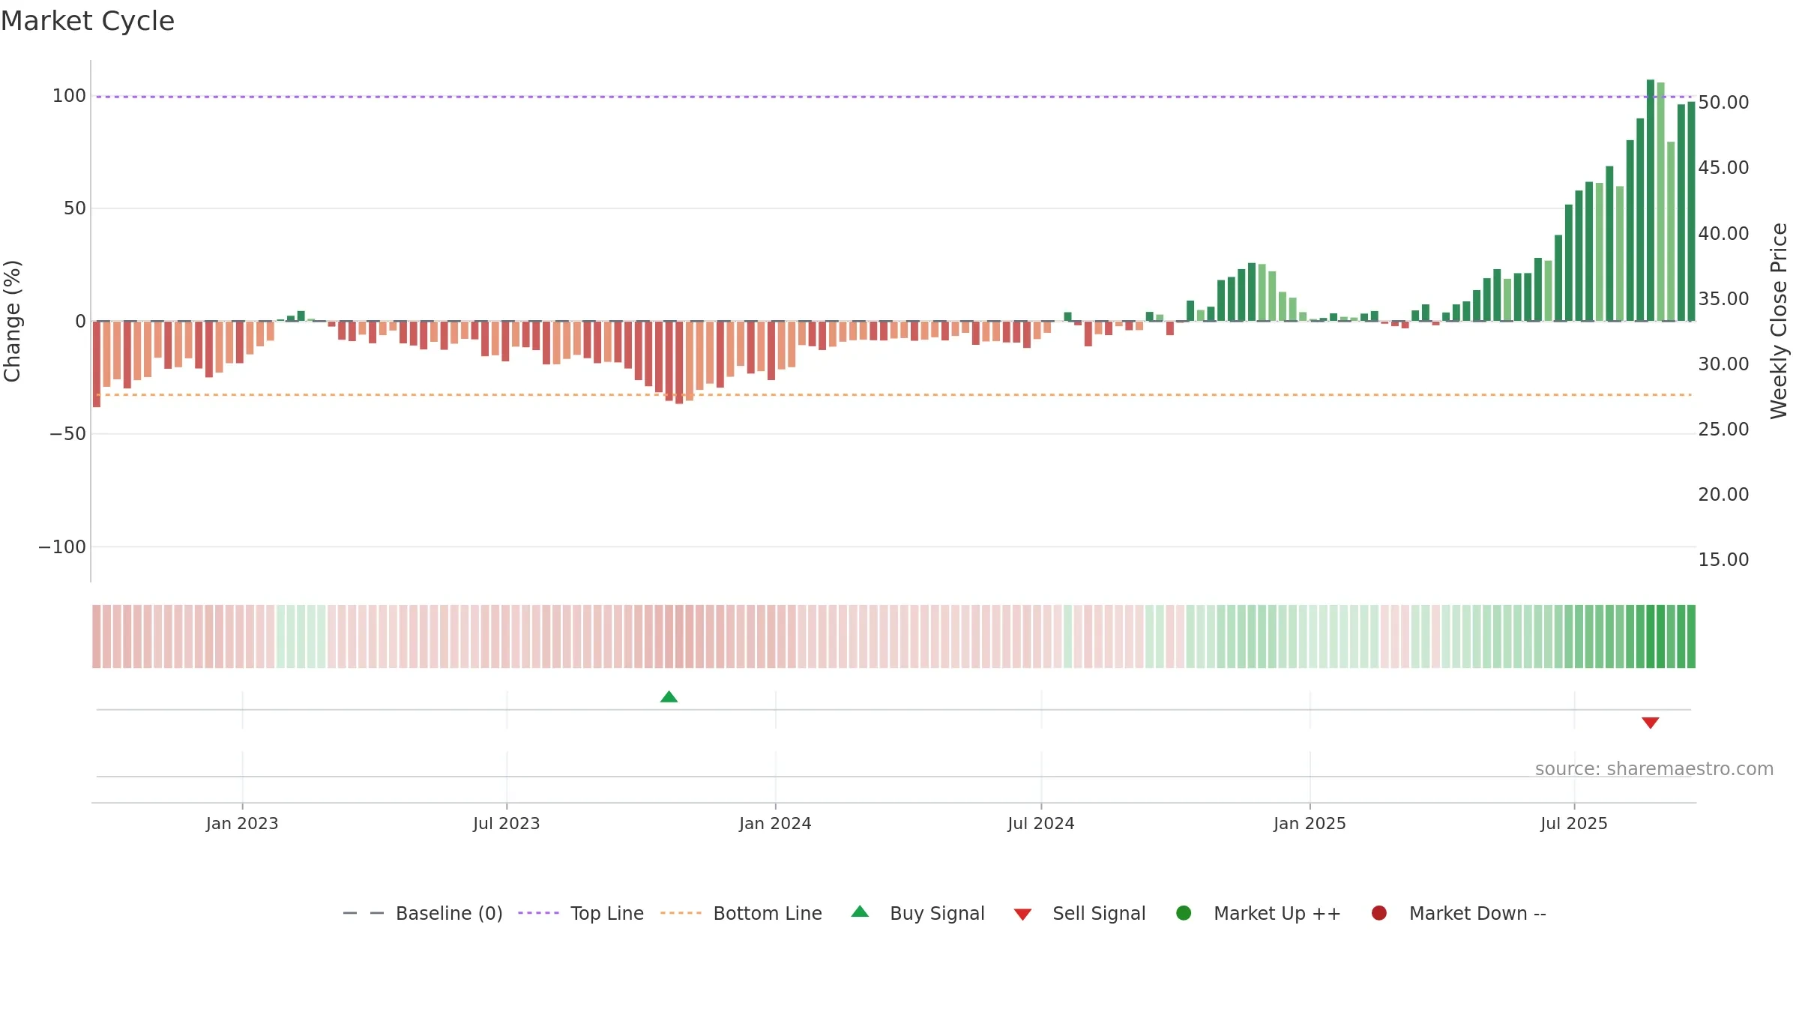The width and height of the screenshot is (1799, 1012).
Task: Toggle the Market Up ++ legend entry
Action: point(1259,913)
